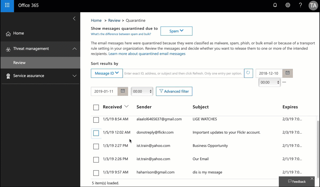The height and width of the screenshot is (187, 320).
Task: Focus the ID, address, or subject search field
Action: click(x=183, y=73)
